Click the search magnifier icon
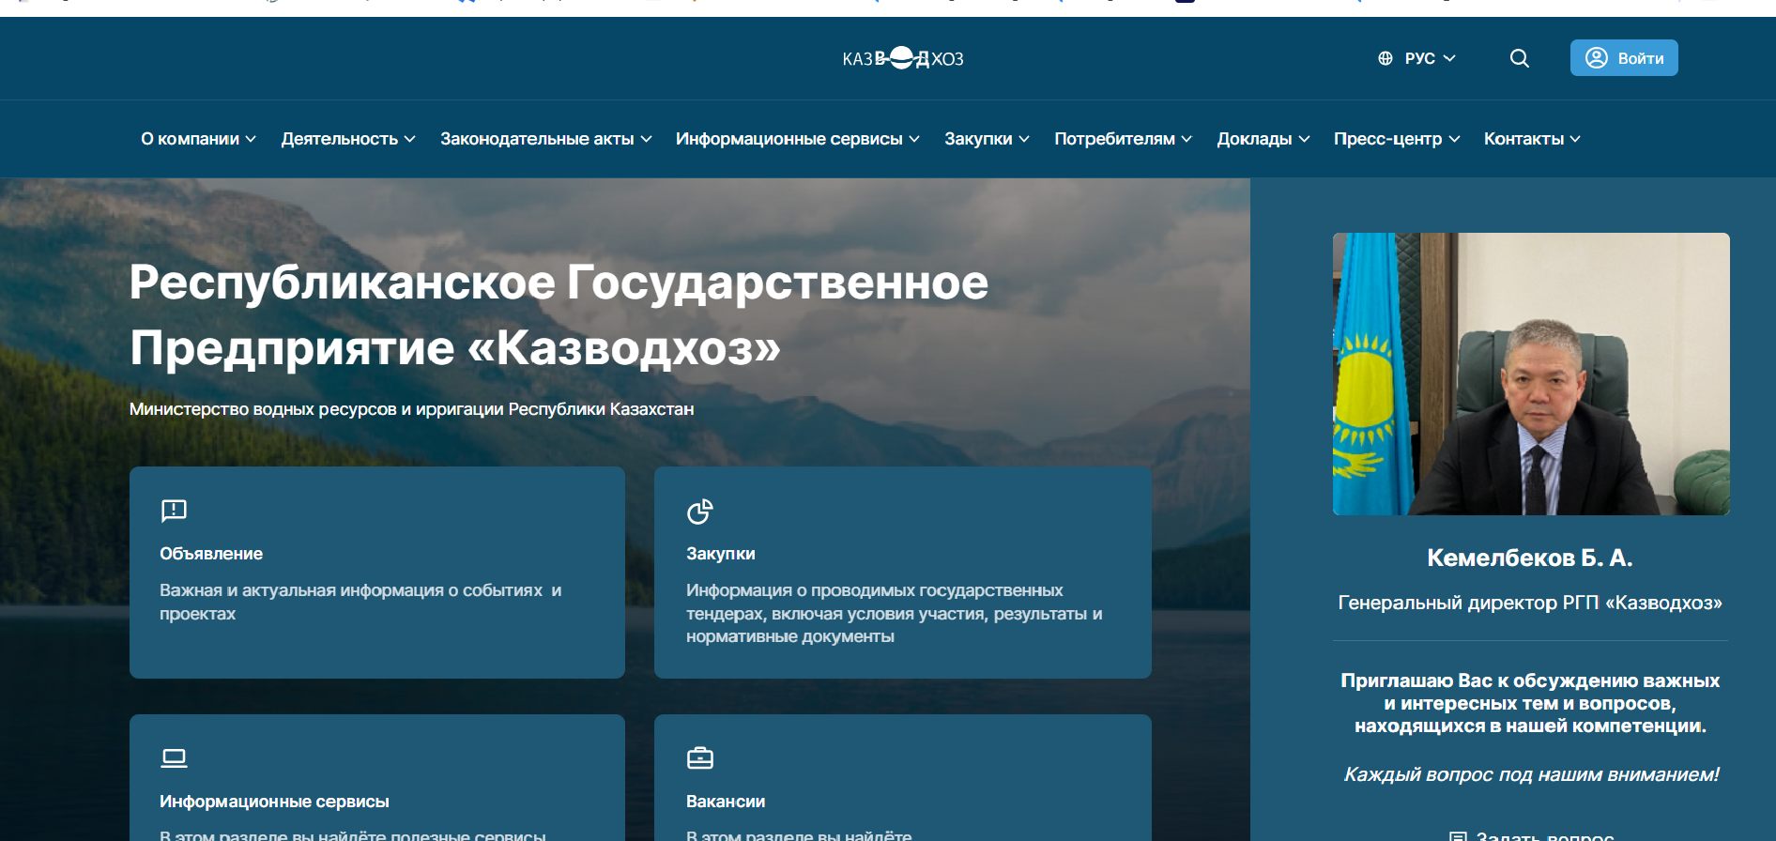Screen dimensions: 1776x841 1519,58
